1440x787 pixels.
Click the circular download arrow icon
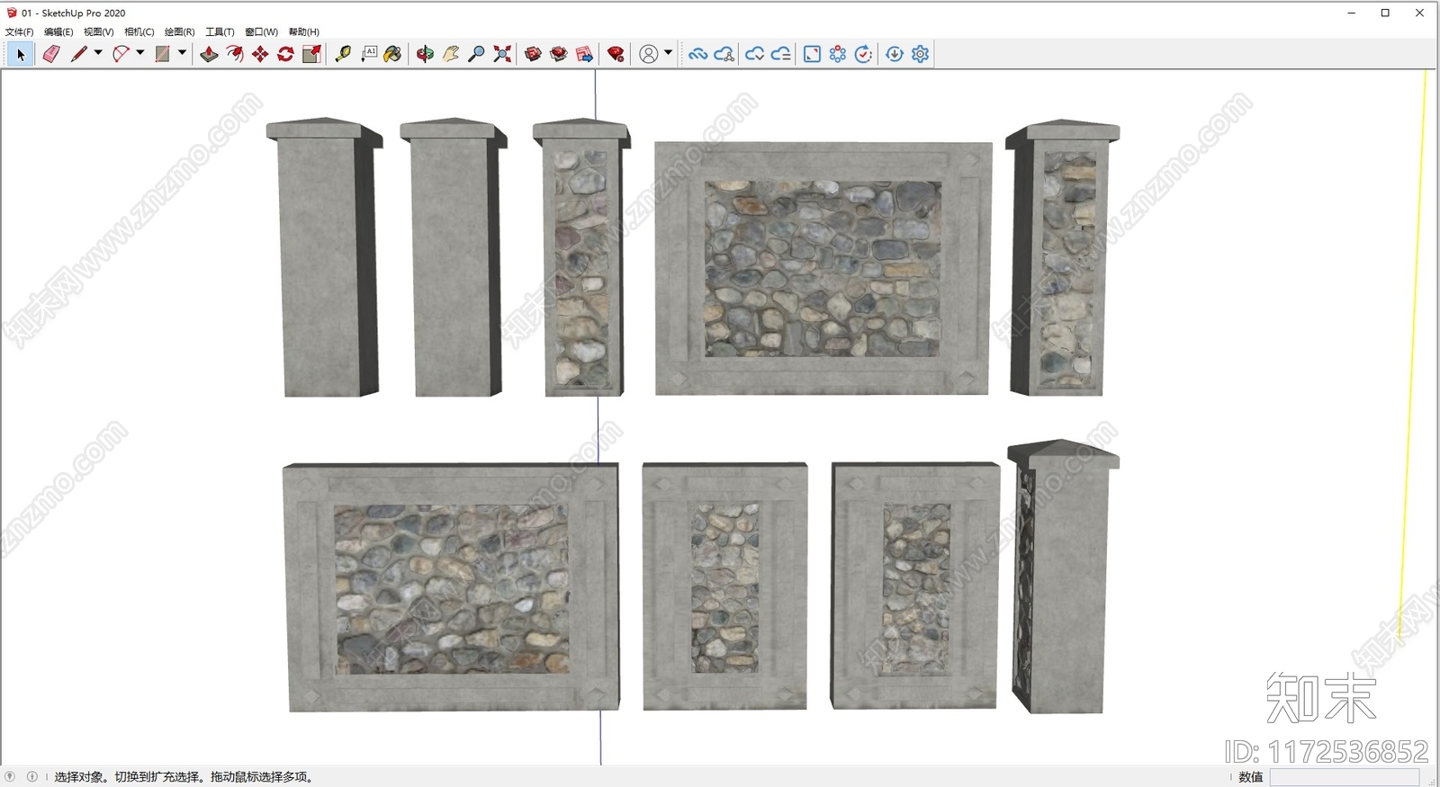[x=895, y=54]
